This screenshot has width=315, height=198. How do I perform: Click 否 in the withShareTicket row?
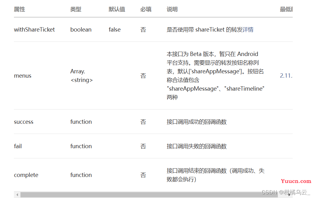click(143, 30)
